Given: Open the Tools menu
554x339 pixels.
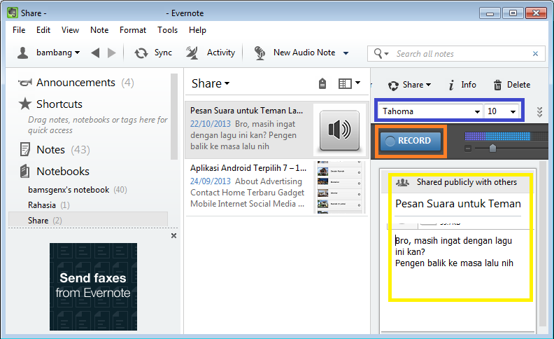Looking at the screenshot, I should (x=167, y=30).
